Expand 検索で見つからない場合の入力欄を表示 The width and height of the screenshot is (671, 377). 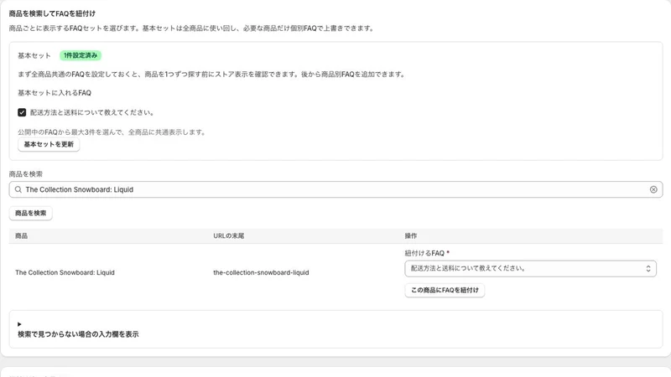coord(78,329)
